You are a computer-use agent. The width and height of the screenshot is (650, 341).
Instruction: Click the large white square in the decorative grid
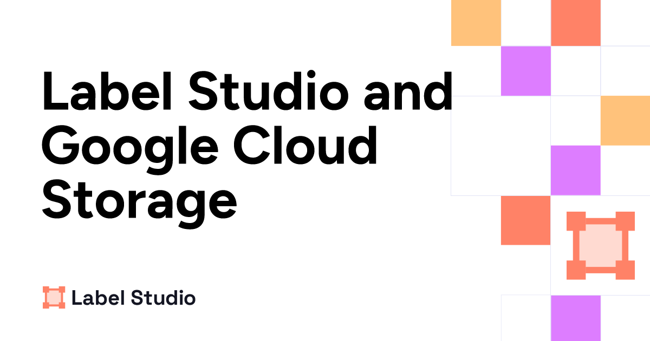(x=499, y=145)
